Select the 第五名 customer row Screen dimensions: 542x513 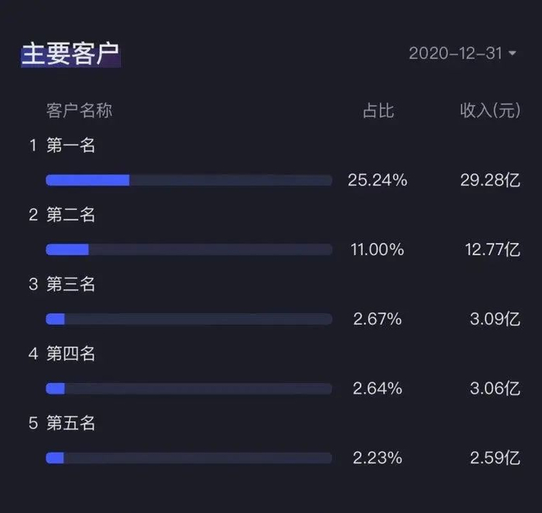point(70,423)
